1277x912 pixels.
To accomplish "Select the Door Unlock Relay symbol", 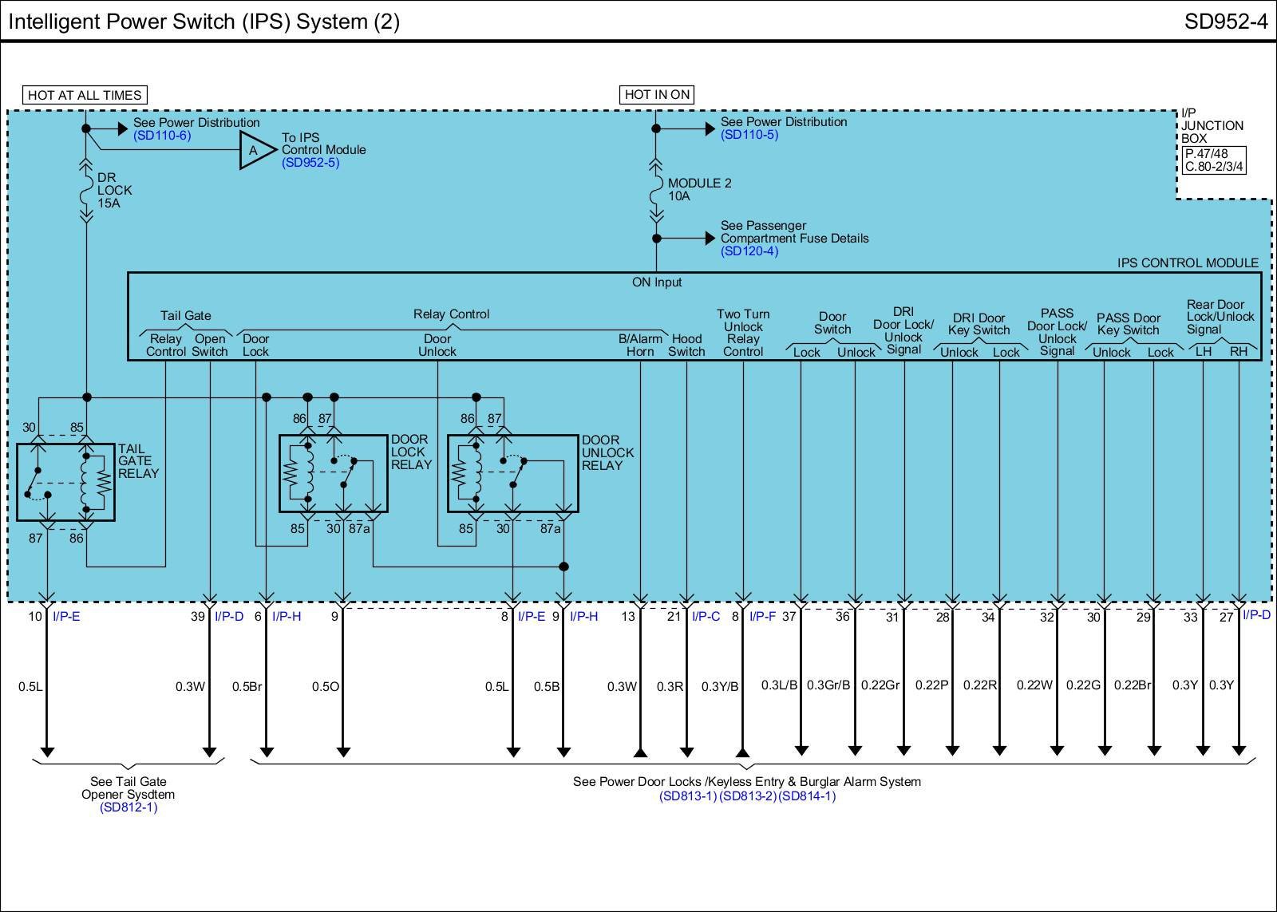I will pyautogui.click(x=512, y=473).
